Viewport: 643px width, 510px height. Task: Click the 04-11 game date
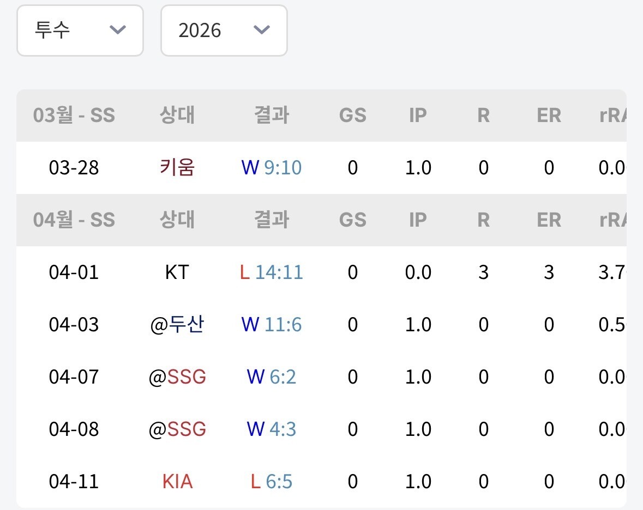pos(74,482)
